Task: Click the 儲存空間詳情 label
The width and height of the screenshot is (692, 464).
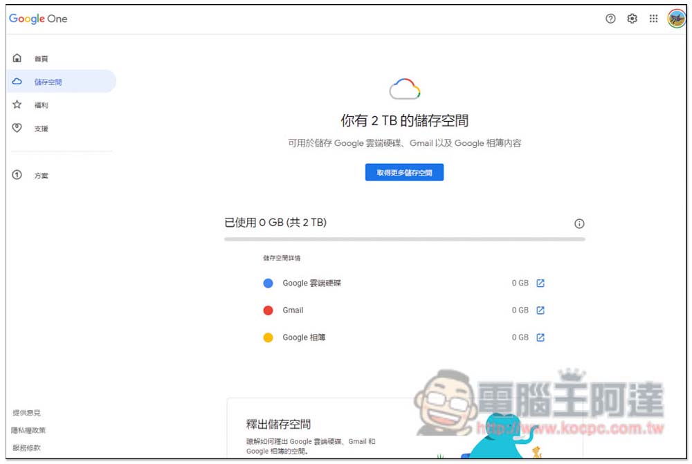Action: [x=282, y=258]
